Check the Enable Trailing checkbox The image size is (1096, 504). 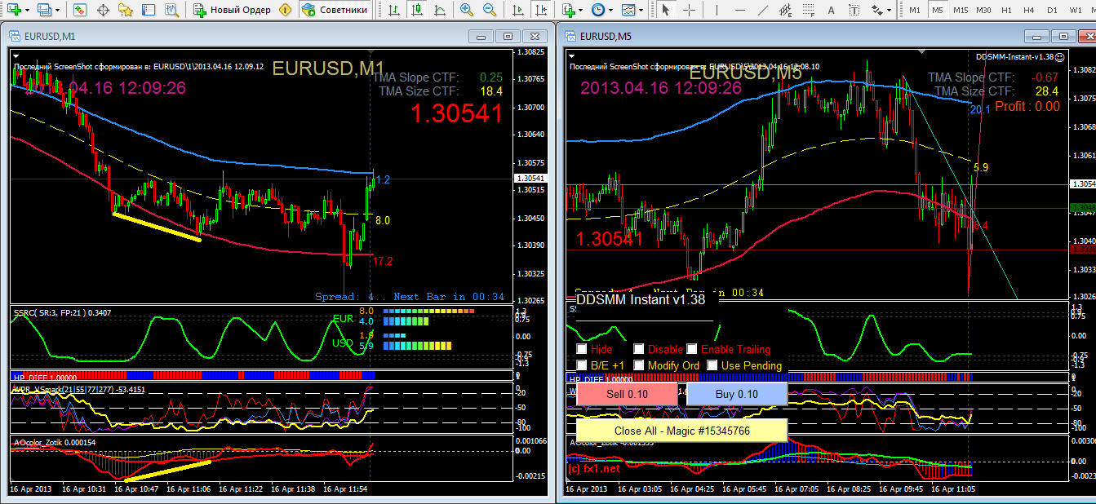pos(692,349)
